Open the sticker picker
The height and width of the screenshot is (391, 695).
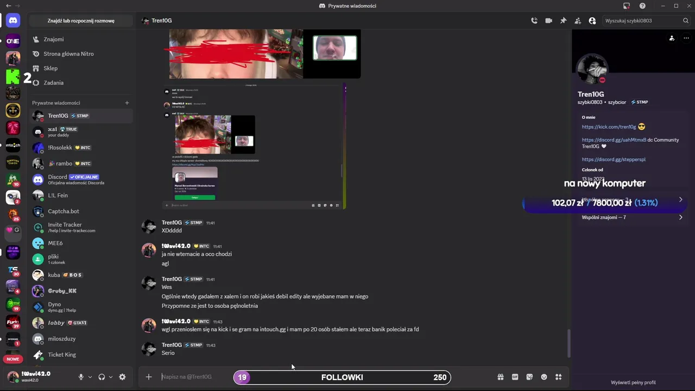tap(529, 377)
